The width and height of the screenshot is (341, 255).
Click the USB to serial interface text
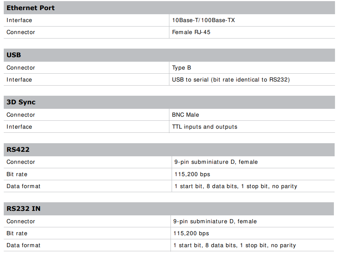[x=231, y=80]
